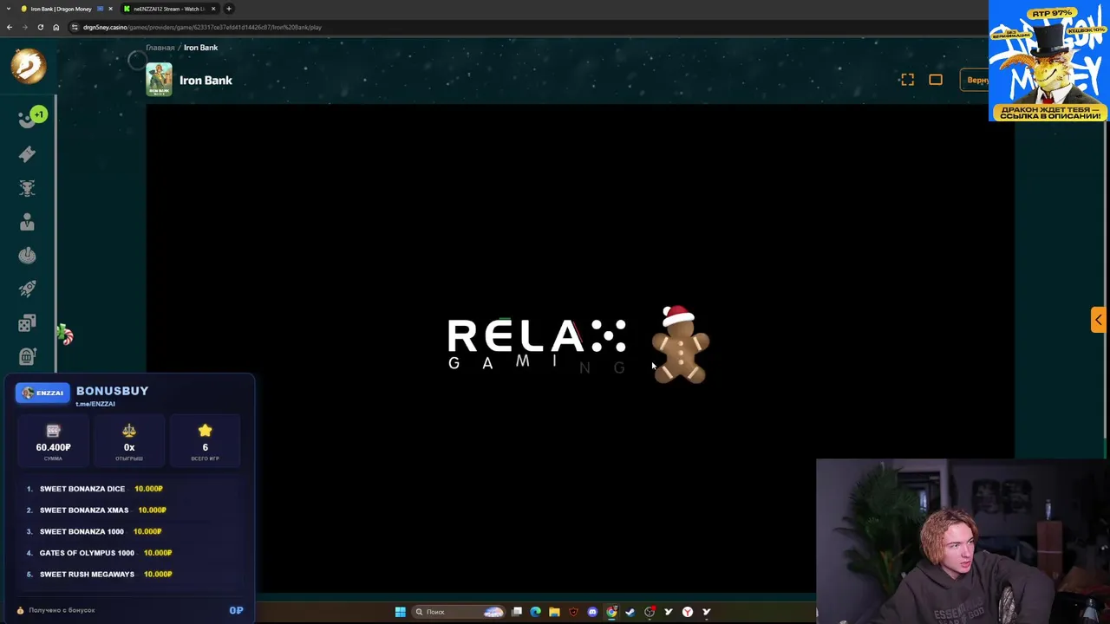Go back in browser history
The image size is (1110, 624).
coord(10,27)
